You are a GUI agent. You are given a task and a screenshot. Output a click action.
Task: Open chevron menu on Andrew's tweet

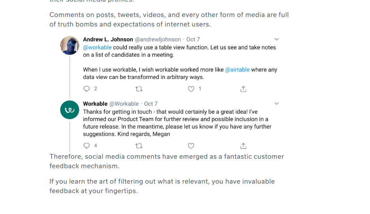(276, 39)
